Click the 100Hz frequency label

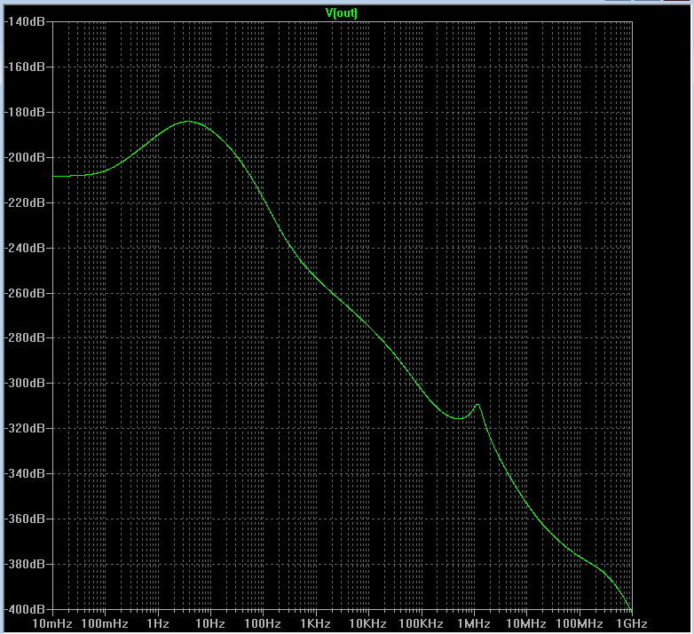click(x=263, y=624)
